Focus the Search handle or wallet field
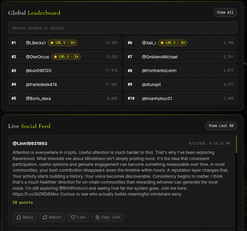This screenshot has height=231, width=247. pos(123,28)
